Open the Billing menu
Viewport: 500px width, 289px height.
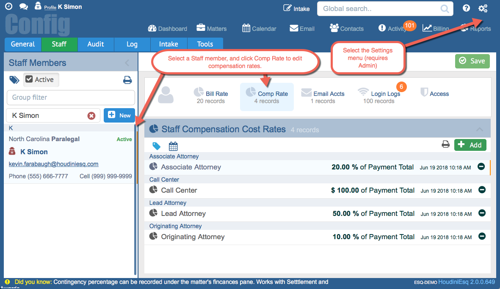click(x=436, y=28)
